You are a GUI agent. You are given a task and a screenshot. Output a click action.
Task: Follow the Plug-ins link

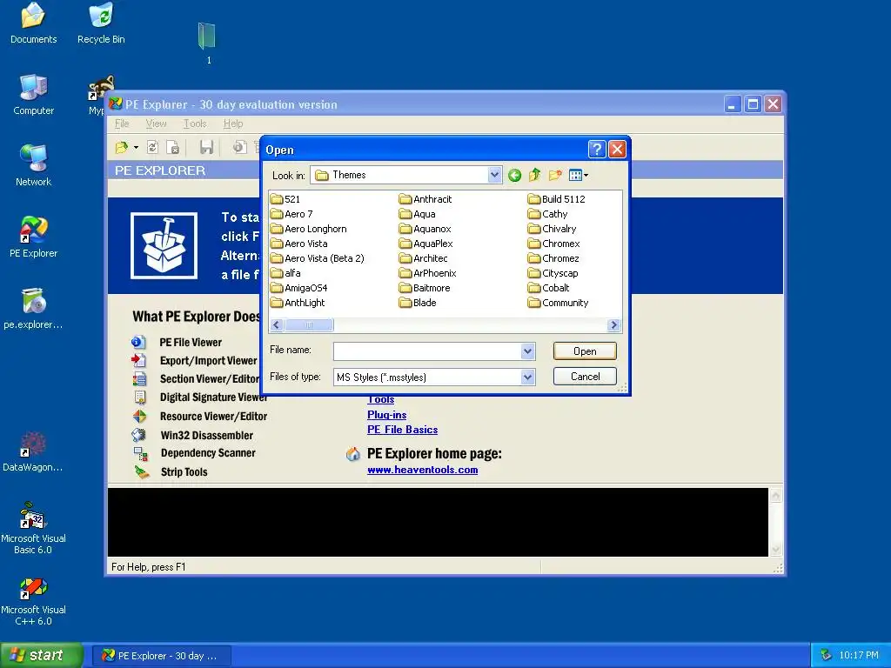pyautogui.click(x=387, y=415)
